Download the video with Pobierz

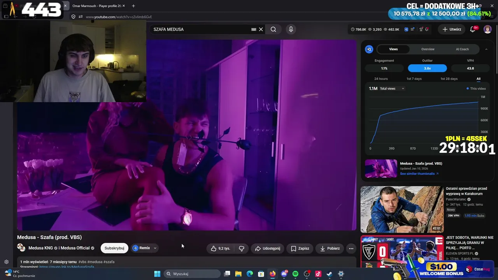[x=330, y=248]
